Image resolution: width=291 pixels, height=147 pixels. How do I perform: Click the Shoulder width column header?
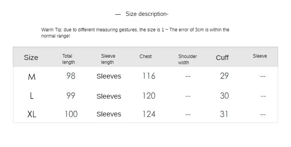pyautogui.click(x=187, y=60)
